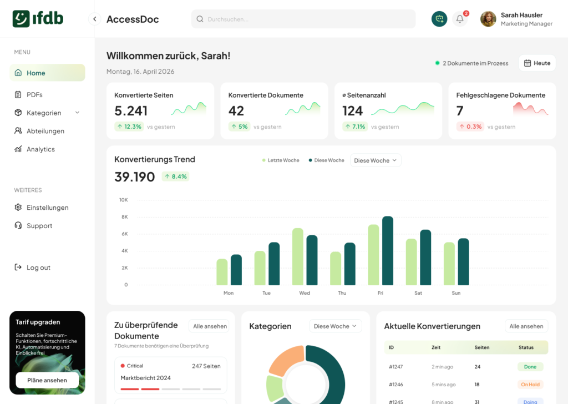Open the AI chat assistant icon

pyautogui.click(x=439, y=19)
